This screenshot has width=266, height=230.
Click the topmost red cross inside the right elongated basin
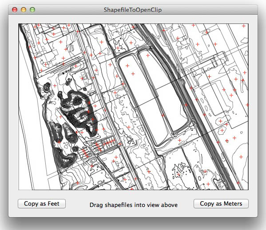148,55
